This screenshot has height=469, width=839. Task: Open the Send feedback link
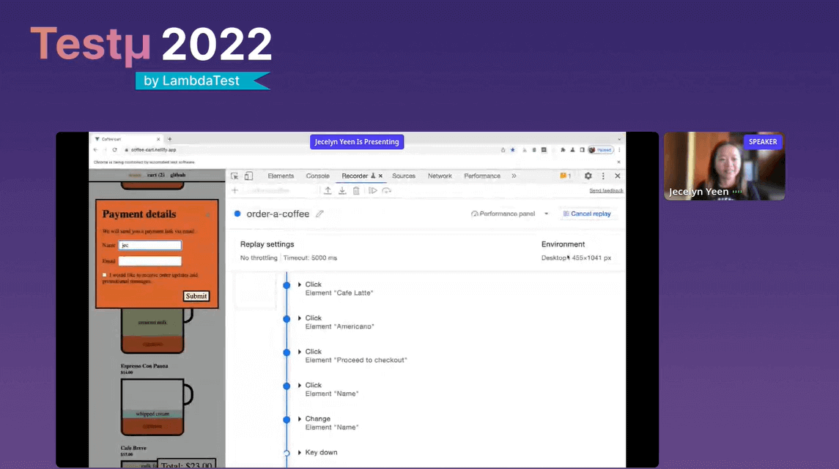[605, 190]
